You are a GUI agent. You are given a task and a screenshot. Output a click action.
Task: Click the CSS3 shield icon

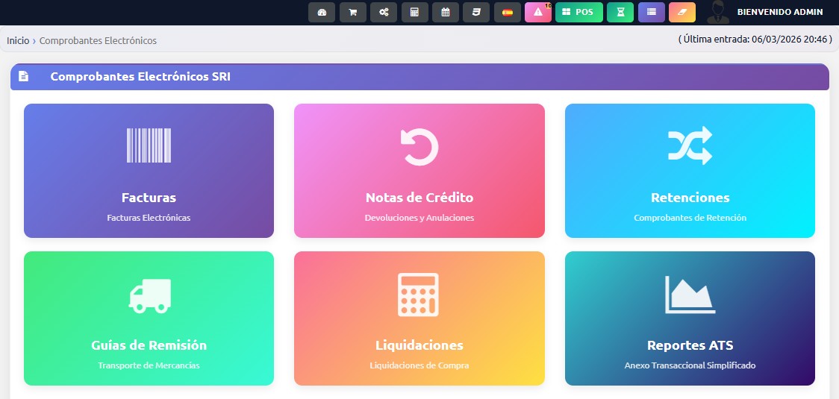(x=475, y=13)
